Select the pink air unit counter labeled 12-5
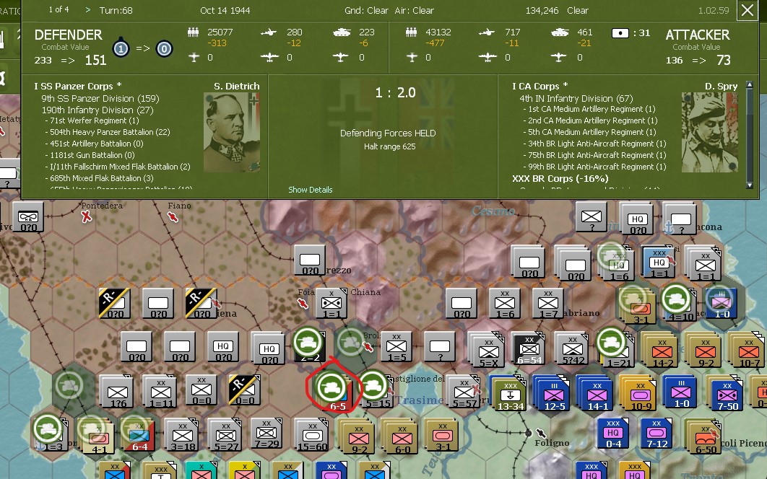This screenshot has width=767, height=479. pos(552,394)
